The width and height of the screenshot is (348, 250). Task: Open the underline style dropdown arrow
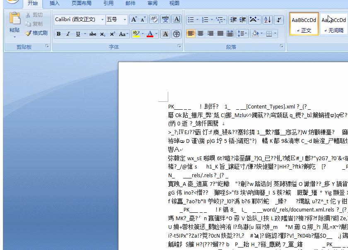tap(85, 34)
